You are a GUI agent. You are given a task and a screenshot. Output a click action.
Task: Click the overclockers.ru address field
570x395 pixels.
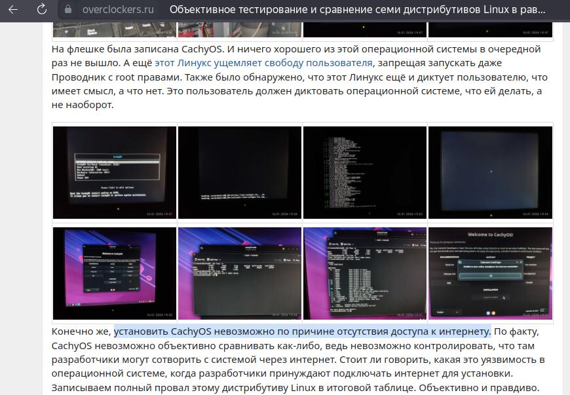[x=118, y=9]
